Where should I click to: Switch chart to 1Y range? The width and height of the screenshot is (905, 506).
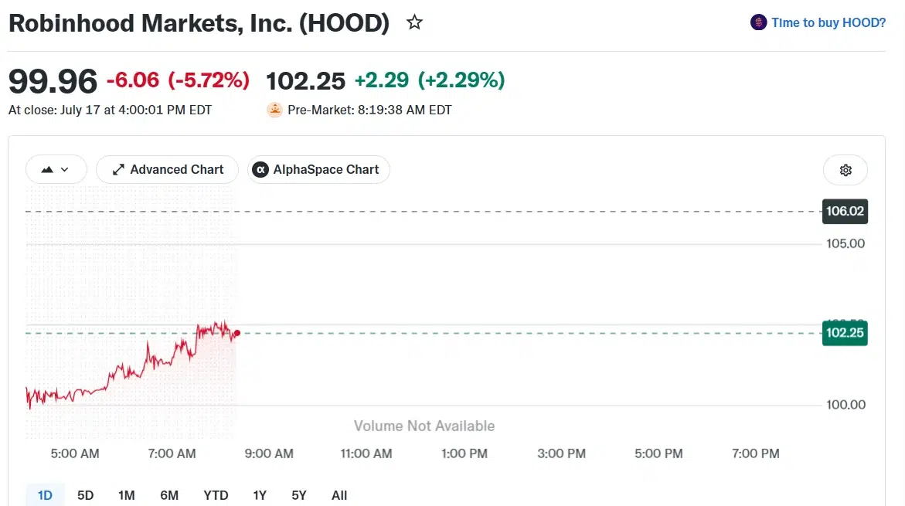point(260,495)
